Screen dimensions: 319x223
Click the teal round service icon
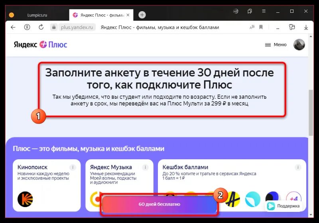pyautogui.click(x=253, y=200)
